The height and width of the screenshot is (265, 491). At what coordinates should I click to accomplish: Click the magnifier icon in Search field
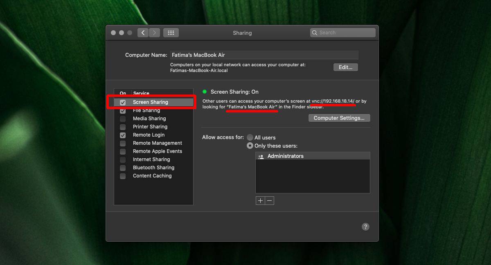point(315,33)
